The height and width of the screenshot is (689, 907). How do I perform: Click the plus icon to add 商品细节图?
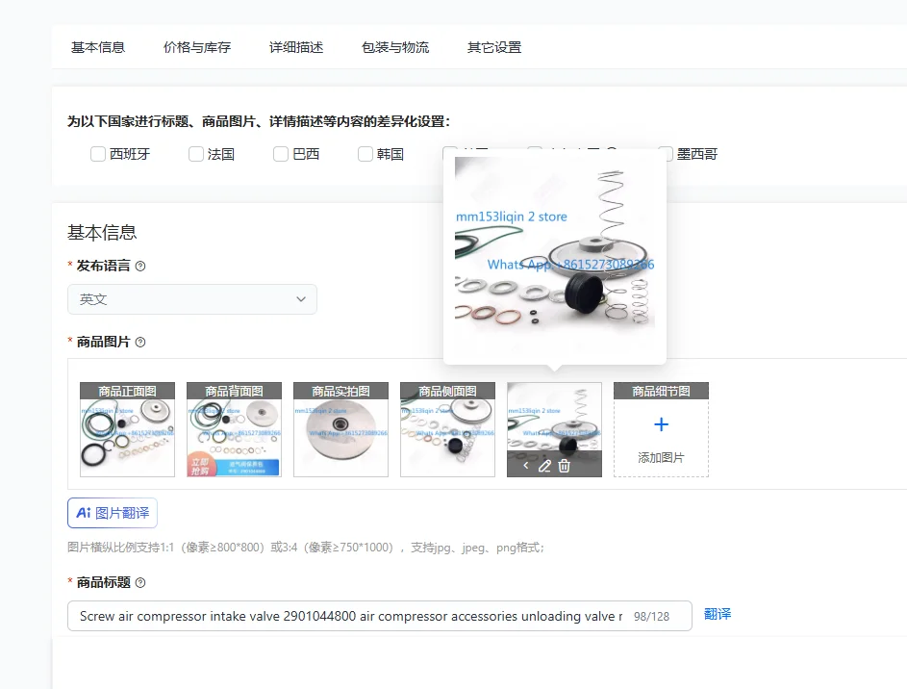click(x=661, y=424)
